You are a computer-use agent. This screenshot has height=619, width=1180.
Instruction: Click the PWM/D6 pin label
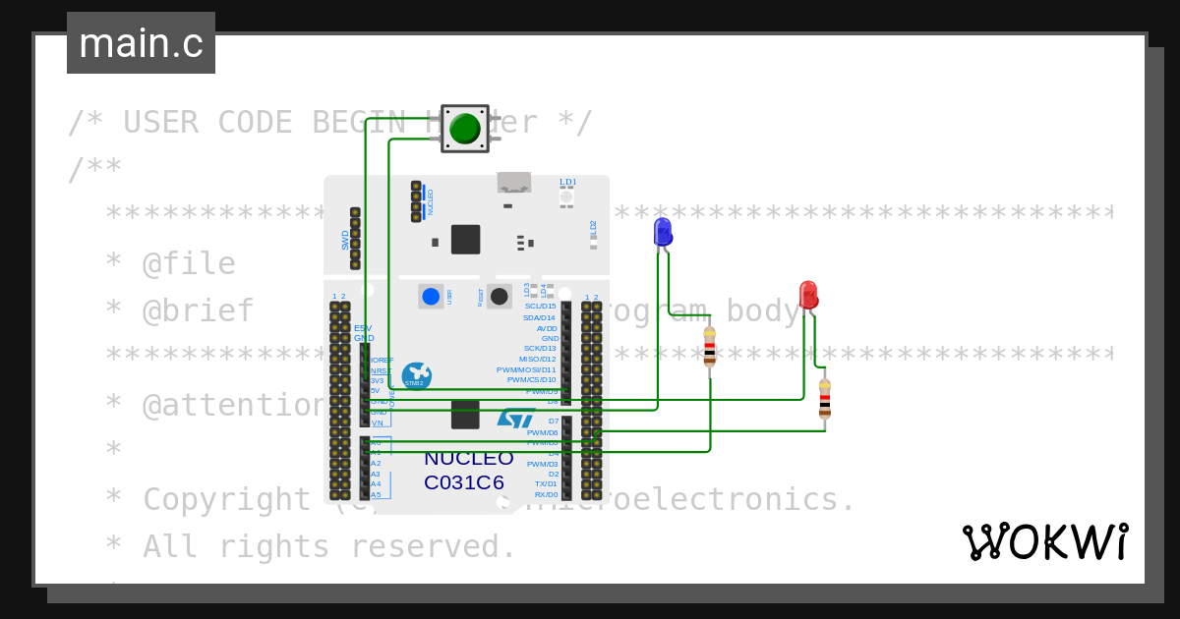click(x=542, y=432)
